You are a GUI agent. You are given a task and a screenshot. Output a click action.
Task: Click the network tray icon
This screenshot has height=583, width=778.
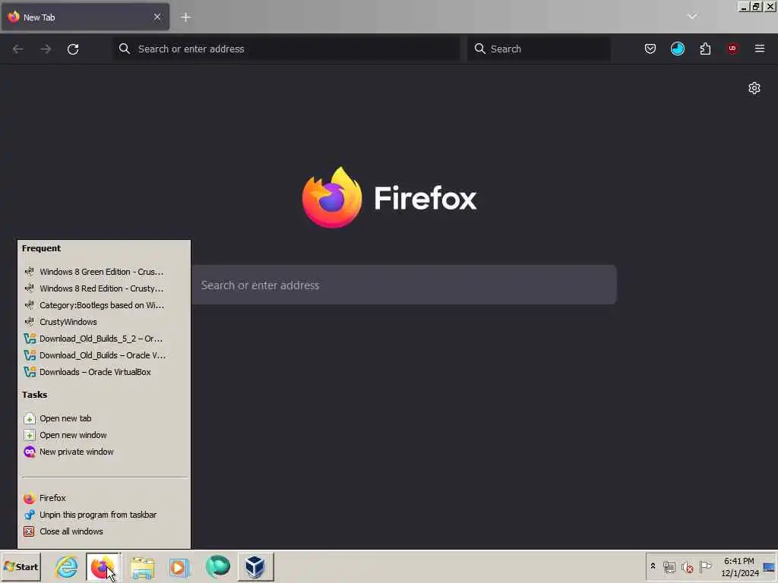669,566
